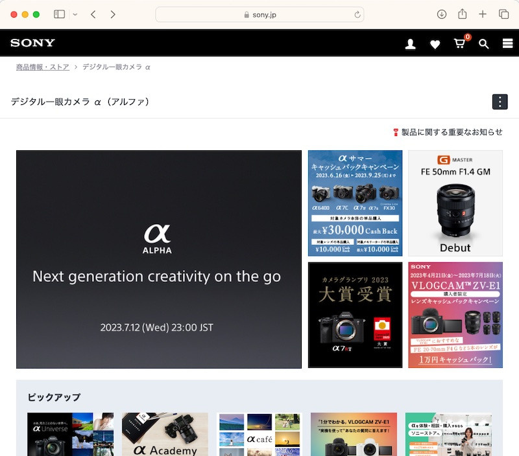Reload the page from address bar
The width and height of the screenshot is (519, 456).
pyautogui.click(x=357, y=14)
